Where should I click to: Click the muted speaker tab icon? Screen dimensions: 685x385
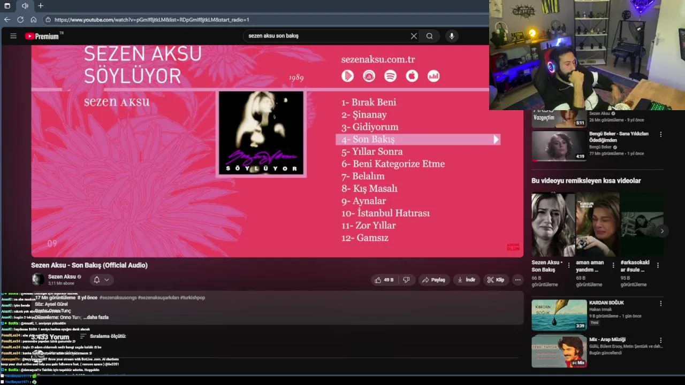(25, 6)
